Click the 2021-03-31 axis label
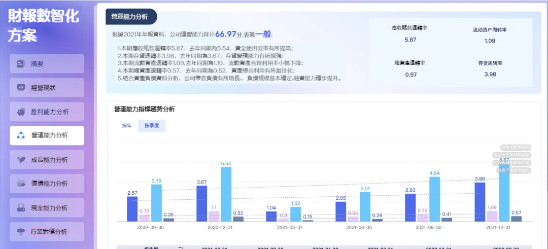Image resolution: width=548 pixels, height=249 pixels. pyautogui.click(x=289, y=227)
